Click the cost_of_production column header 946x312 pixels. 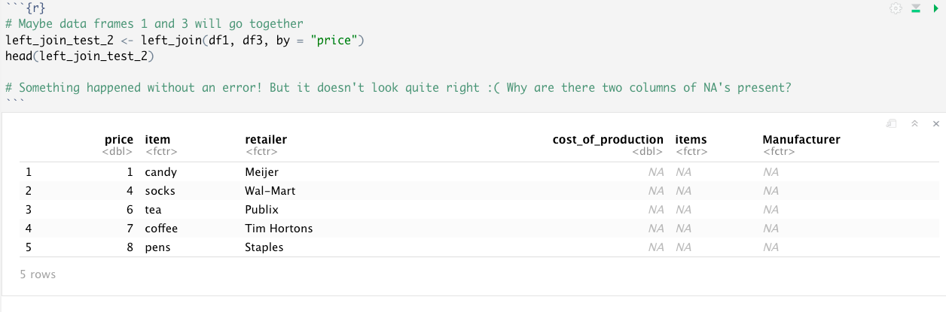tap(608, 139)
